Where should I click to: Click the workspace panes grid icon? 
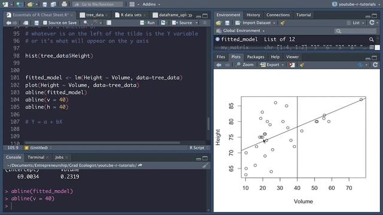[x=132, y=4]
